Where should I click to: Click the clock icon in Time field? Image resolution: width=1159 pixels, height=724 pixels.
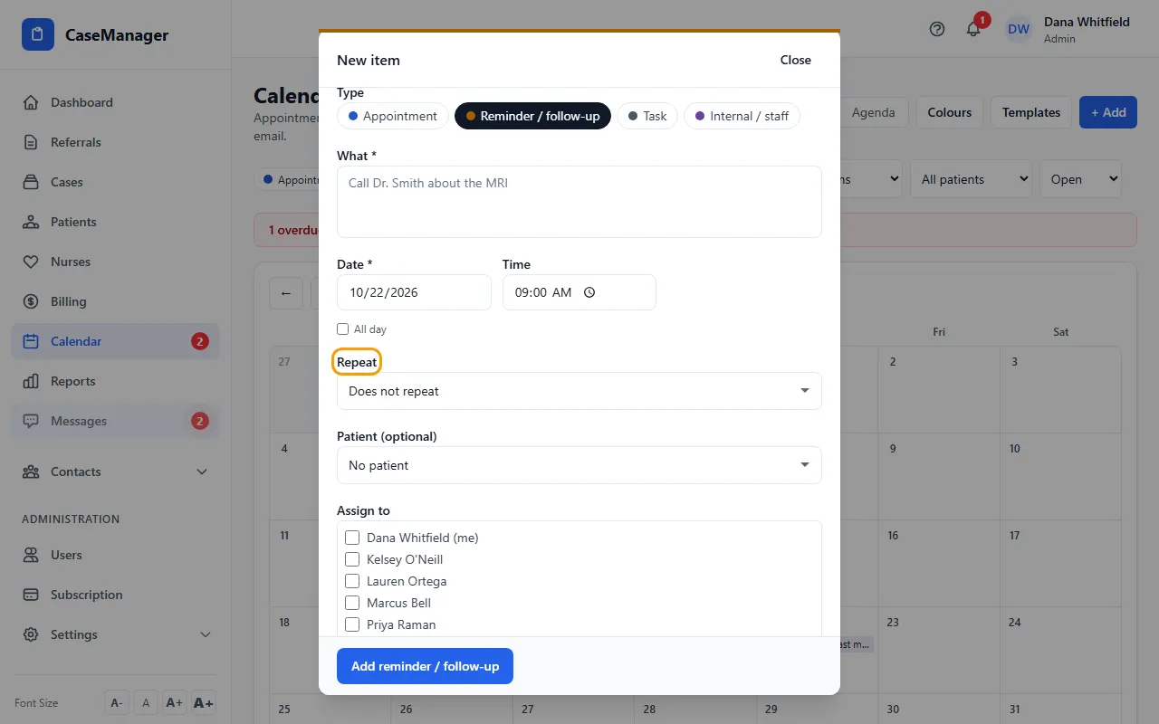(589, 292)
